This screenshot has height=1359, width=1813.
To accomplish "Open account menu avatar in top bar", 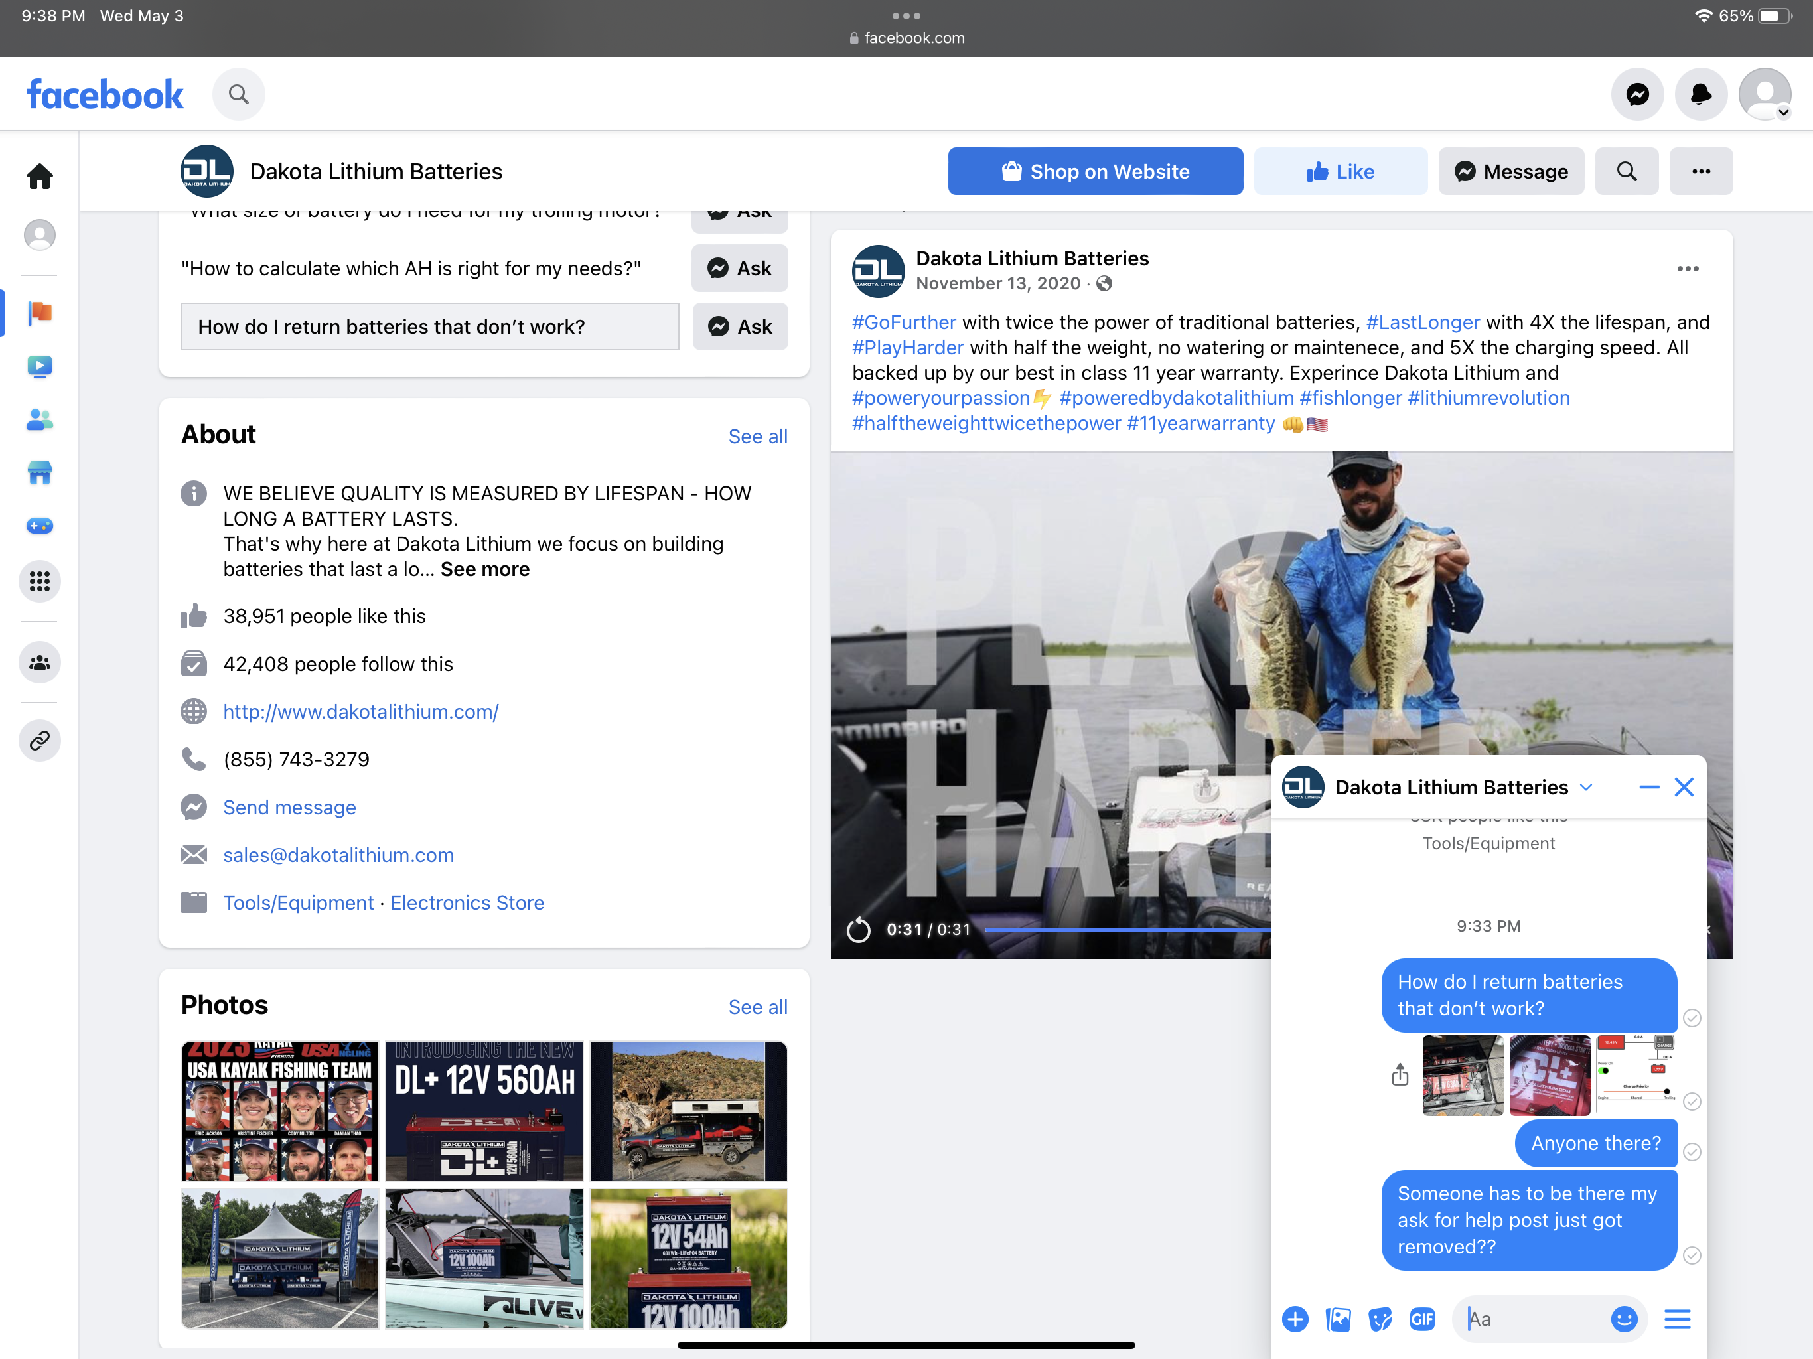I will (x=1765, y=94).
